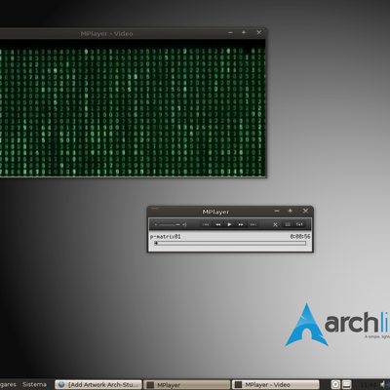Screen dimensions: 390x390
Task: Click the 0:00:56 time display
Action: tap(300, 236)
